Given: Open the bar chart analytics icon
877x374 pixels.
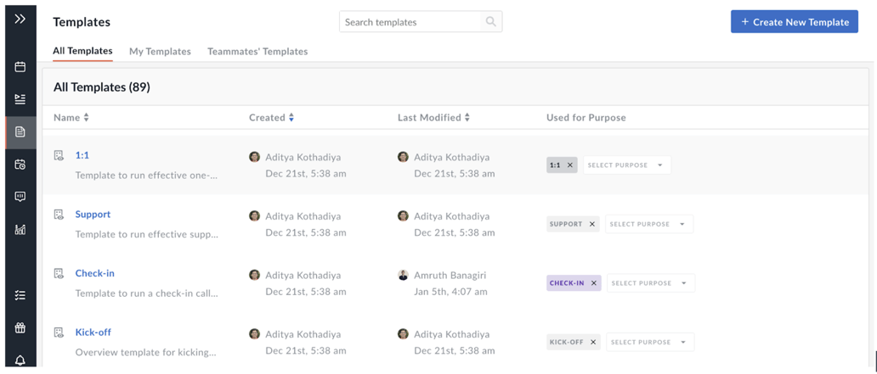Looking at the screenshot, I should (x=20, y=229).
